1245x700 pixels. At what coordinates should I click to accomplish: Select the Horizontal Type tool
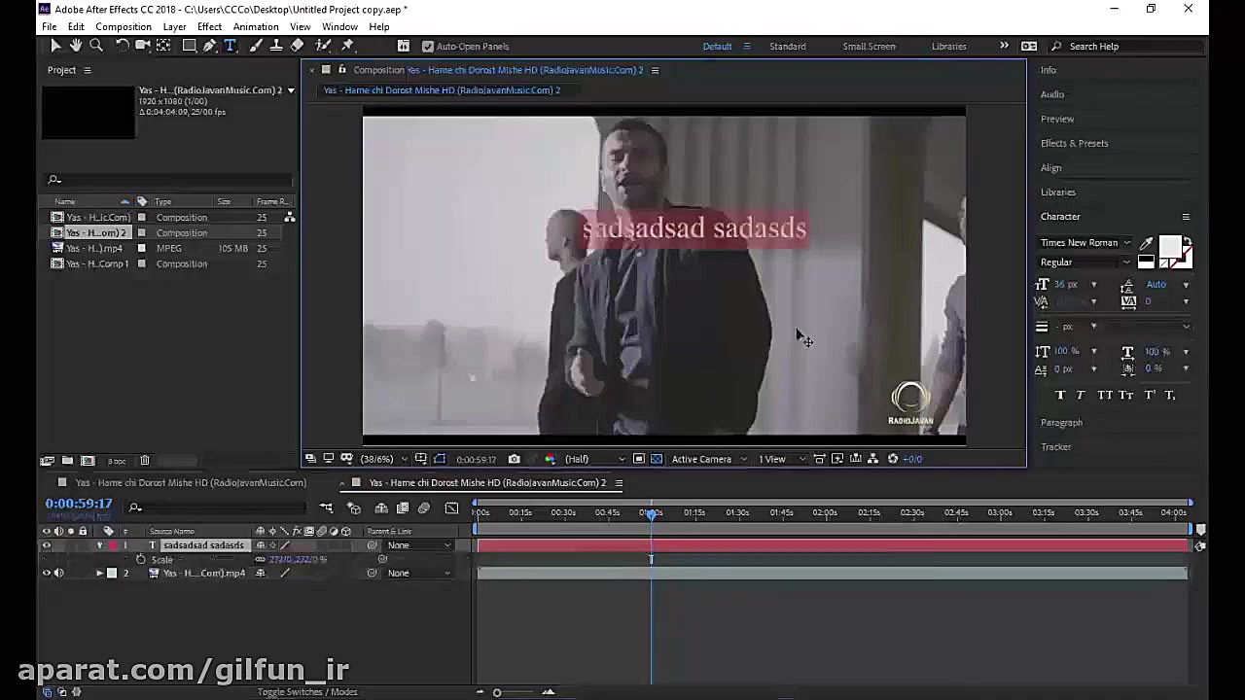(x=231, y=46)
